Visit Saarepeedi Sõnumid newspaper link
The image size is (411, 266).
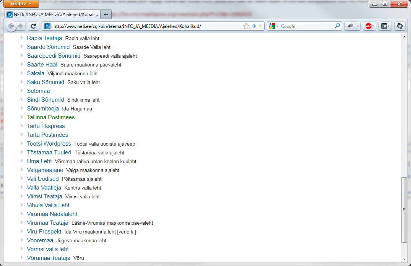click(x=54, y=56)
